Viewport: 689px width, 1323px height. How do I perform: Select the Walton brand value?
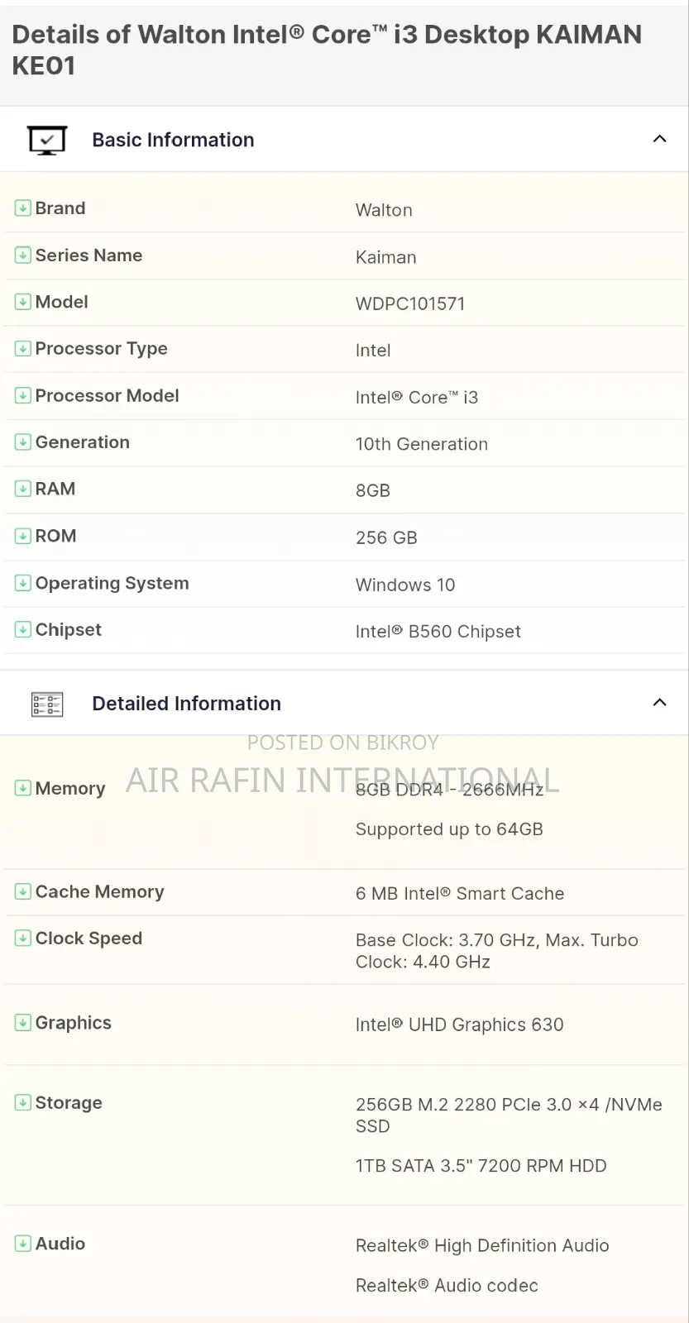point(384,210)
